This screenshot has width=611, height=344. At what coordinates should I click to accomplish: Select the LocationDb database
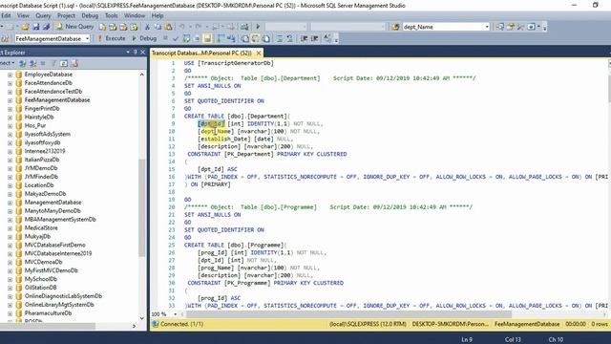coord(39,185)
